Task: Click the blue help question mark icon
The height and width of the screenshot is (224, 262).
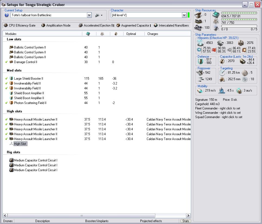Action: point(7,15)
